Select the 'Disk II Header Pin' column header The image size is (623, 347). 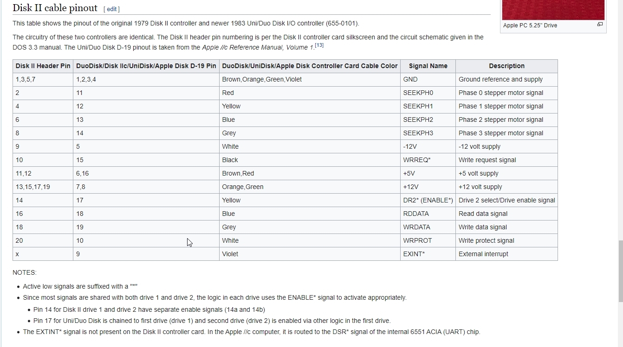[43, 66]
